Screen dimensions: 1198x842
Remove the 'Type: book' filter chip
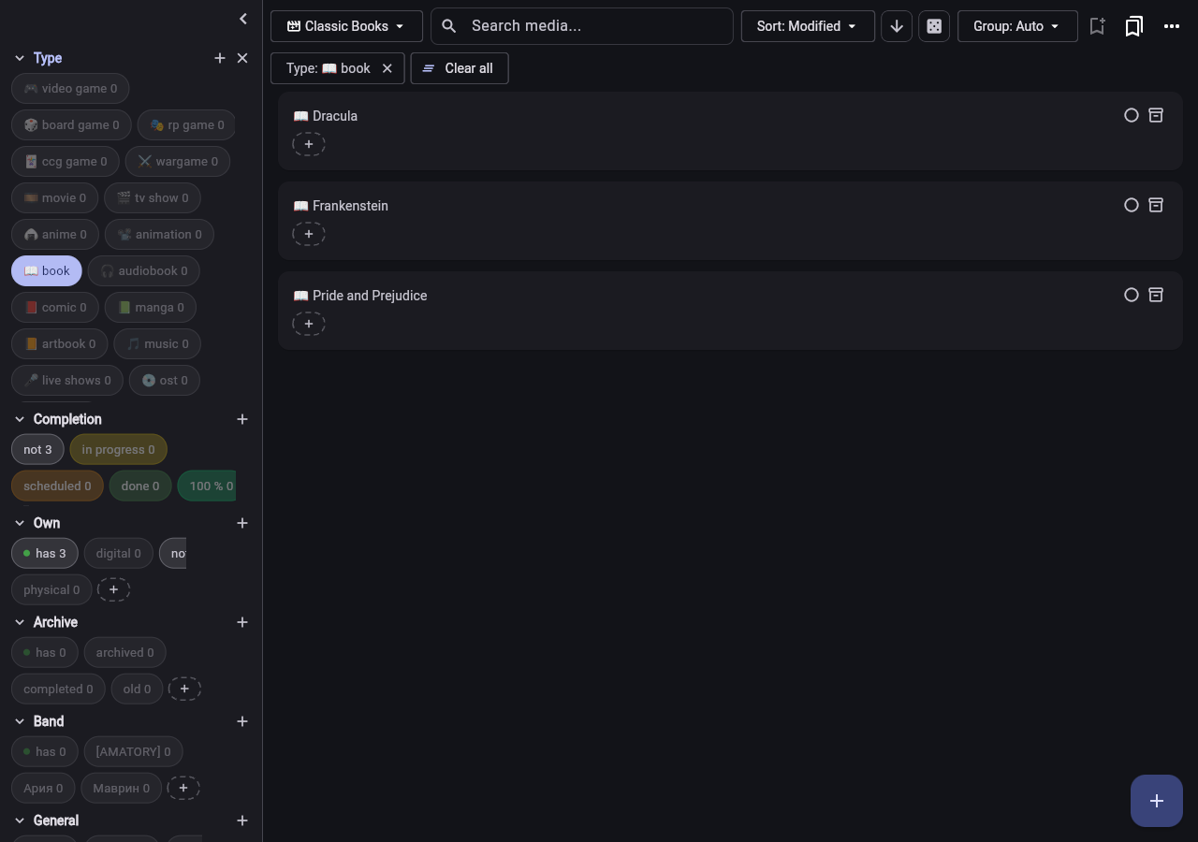pyautogui.click(x=387, y=68)
